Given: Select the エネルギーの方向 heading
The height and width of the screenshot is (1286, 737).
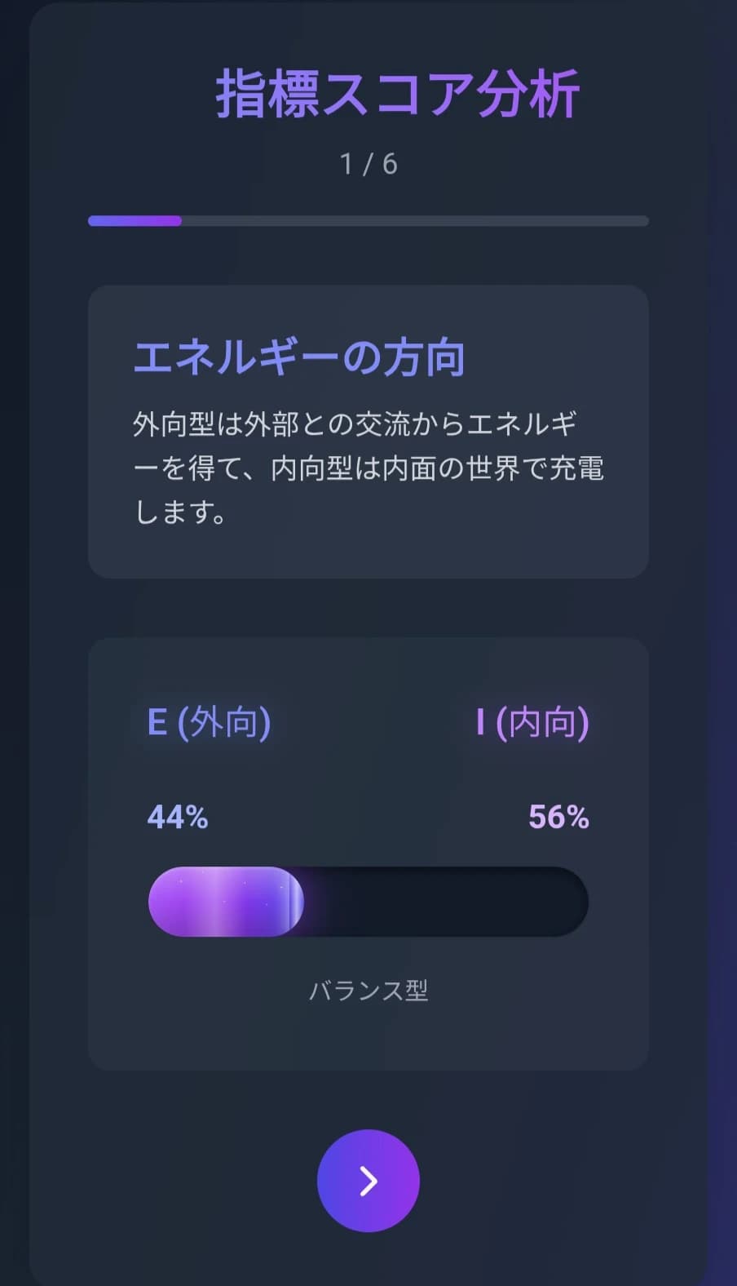Looking at the screenshot, I should [x=298, y=357].
